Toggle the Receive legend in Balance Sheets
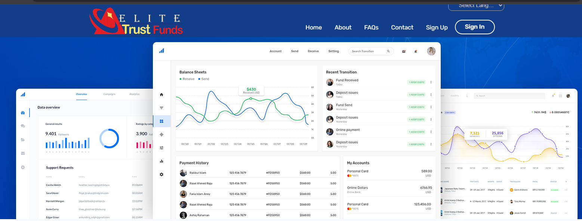This screenshot has width=582, height=221. point(187,79)
